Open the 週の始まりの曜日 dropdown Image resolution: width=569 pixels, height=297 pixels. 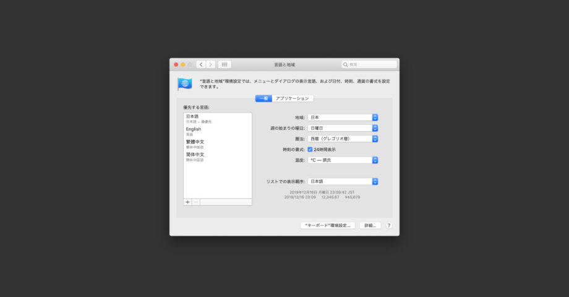tap(343, 128)
